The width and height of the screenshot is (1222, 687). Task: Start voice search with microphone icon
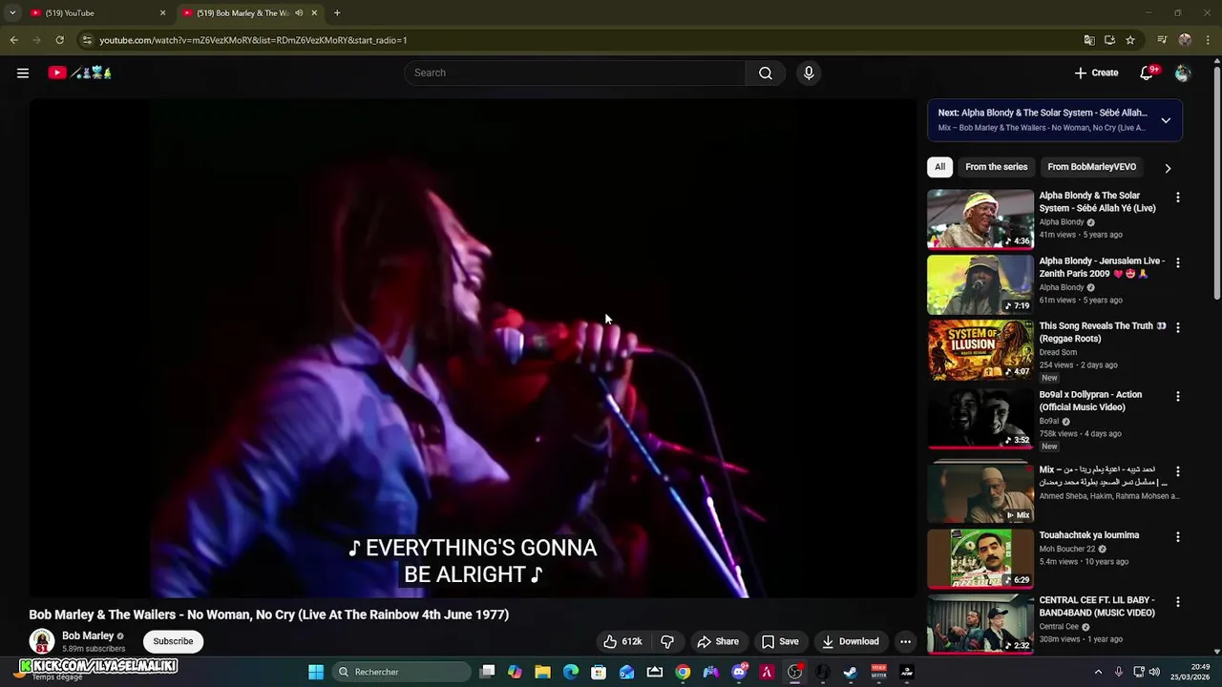click(809, 73)
